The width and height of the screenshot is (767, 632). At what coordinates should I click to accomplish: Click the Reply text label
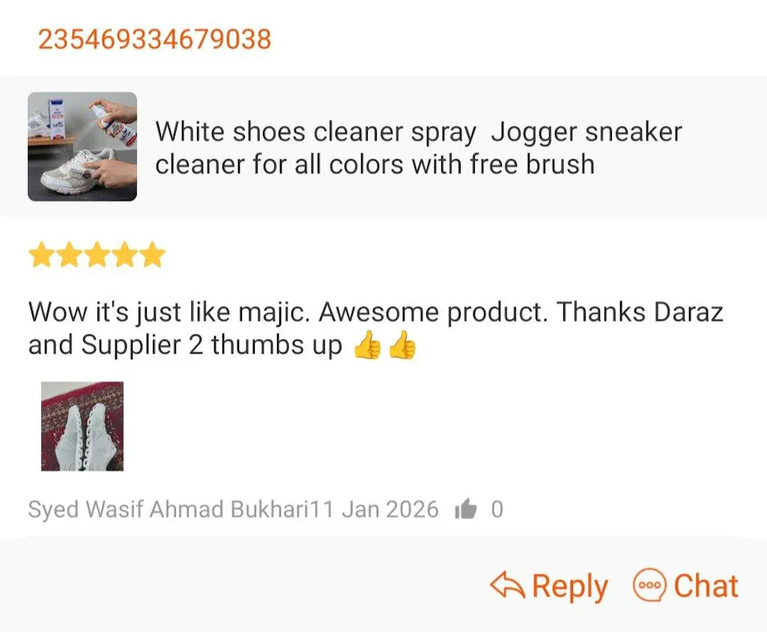pos(570,586)
